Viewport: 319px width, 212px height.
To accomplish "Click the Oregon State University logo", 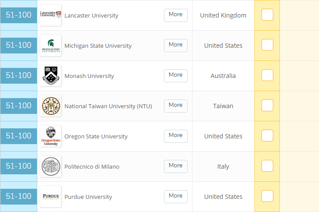I will [x=51, y=136].
